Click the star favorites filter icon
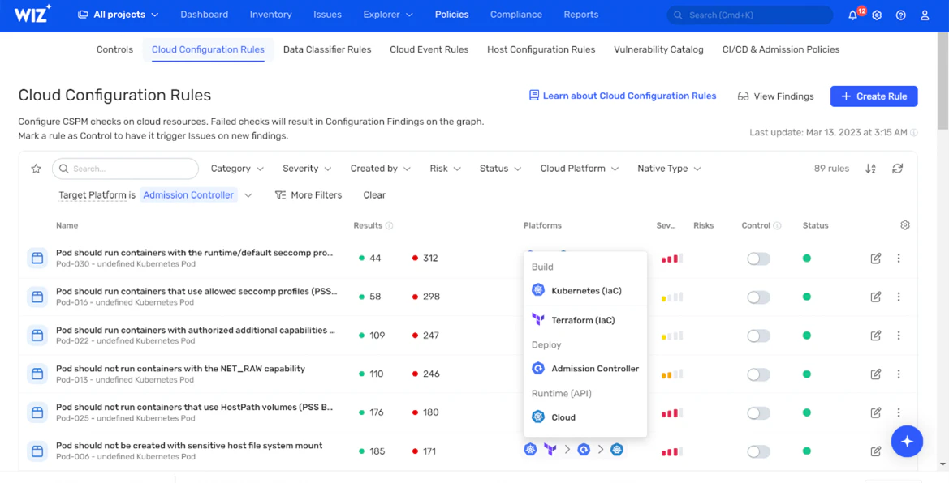This screenshot has width=949, height=483. [x=36, y=169]
